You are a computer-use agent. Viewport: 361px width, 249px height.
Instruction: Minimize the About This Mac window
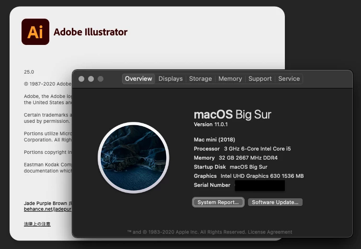(91, 79)
